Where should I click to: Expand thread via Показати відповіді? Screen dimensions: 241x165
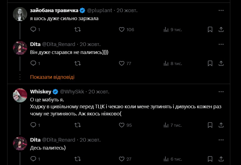pos(52,77)
